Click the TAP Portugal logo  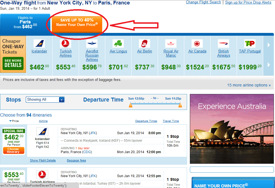[x=250, y=44]
